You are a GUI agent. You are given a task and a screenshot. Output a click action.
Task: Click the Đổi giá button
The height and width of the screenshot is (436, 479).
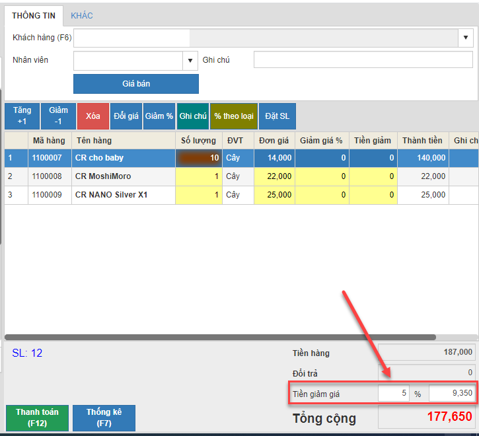click(x=126, y=116)
